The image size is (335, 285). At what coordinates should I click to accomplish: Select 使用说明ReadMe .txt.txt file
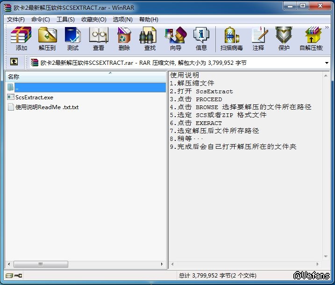[47, 107]
